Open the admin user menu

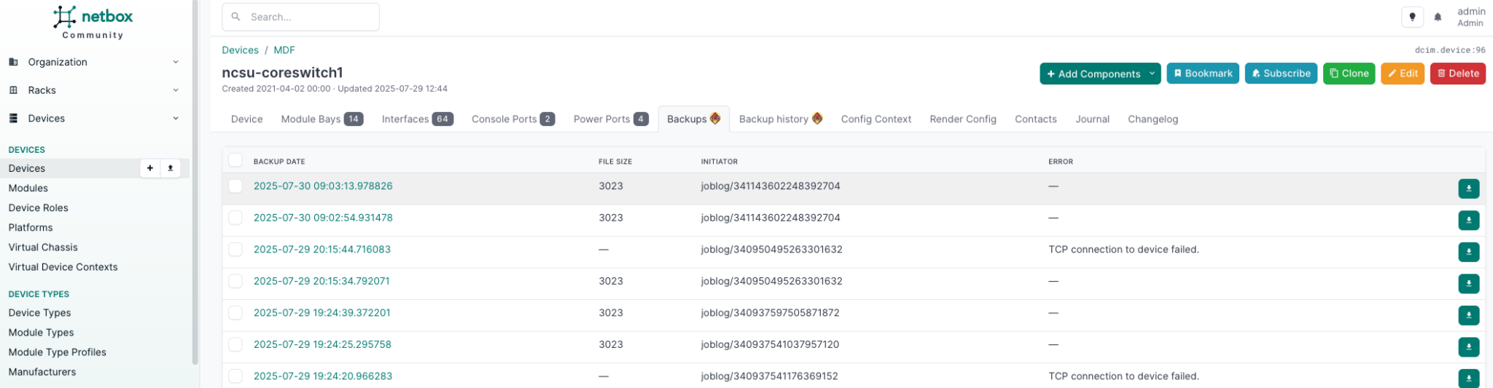click(1470, 17)
